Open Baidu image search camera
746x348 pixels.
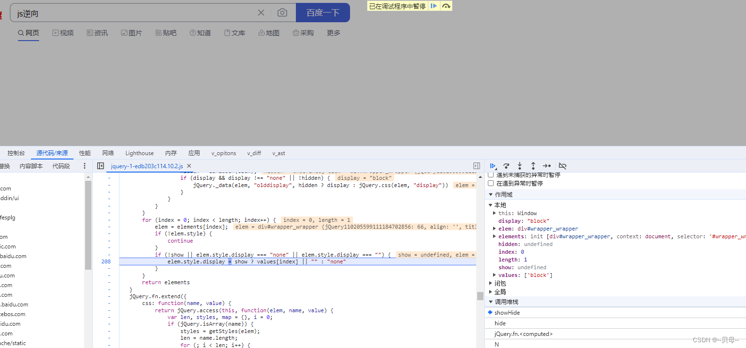(x=282, y=13)
